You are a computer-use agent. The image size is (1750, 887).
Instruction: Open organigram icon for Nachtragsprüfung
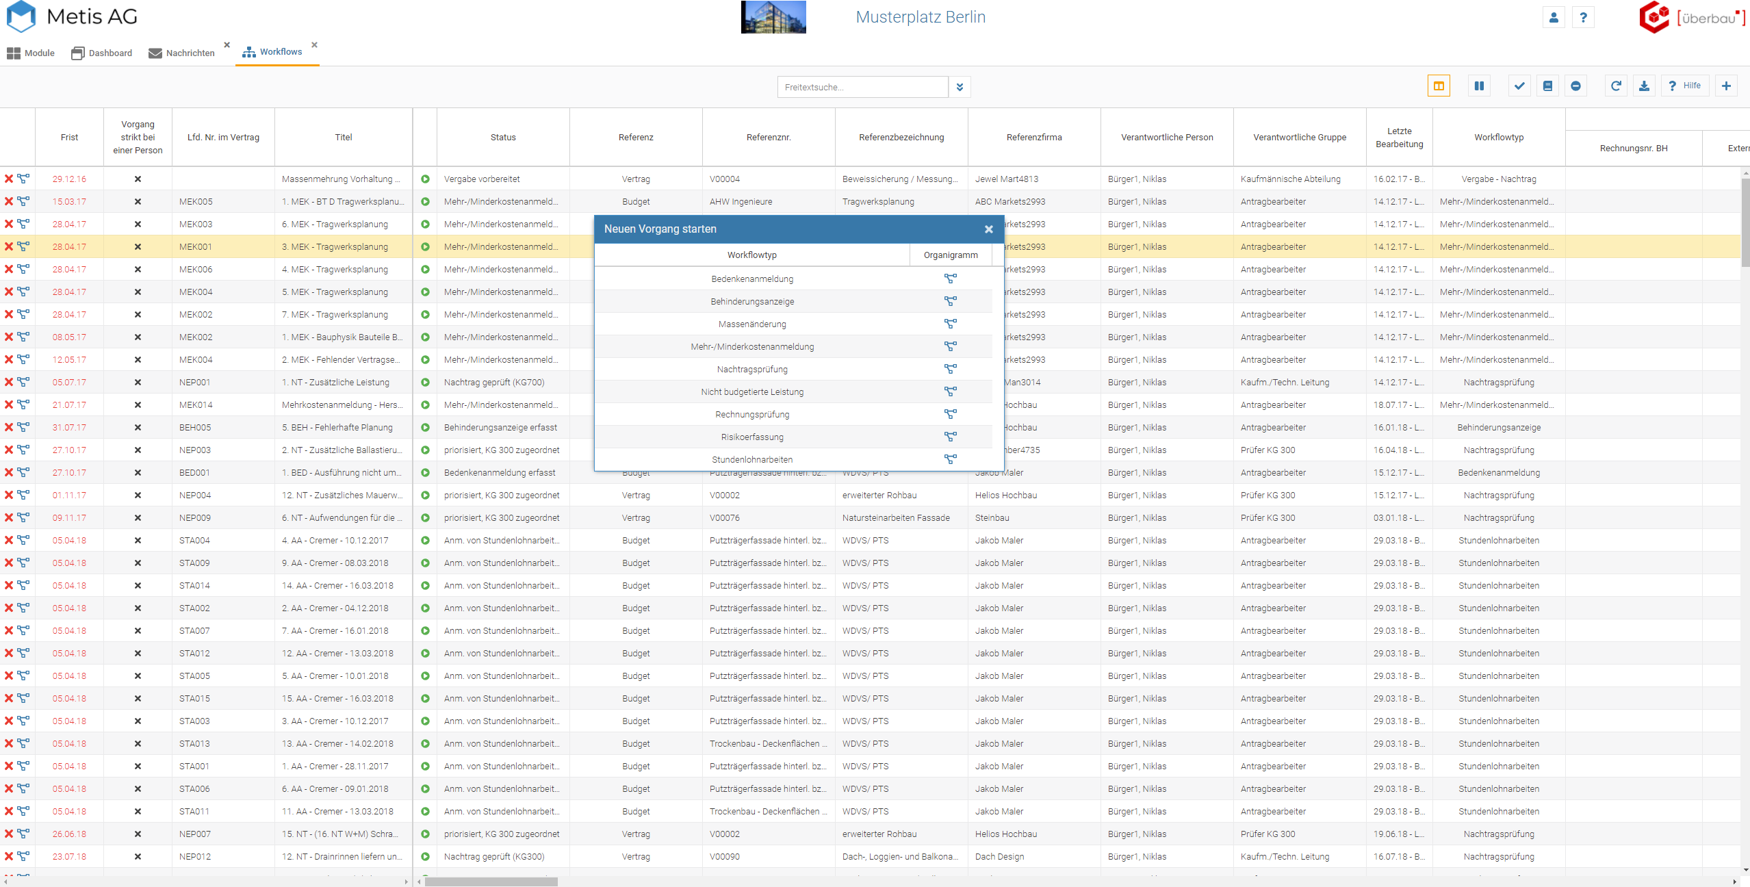coord(950,369)
